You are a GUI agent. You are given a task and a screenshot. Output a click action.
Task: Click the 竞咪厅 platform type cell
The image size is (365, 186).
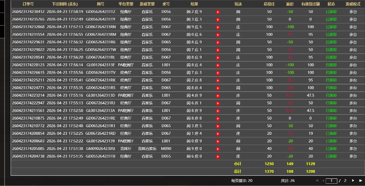click(x=126, y=148)
